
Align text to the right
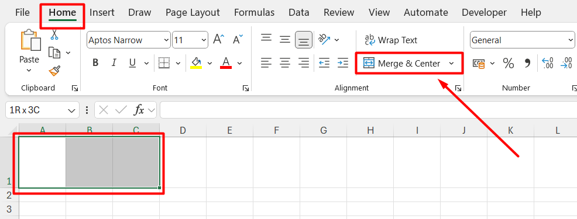pos(304,63)
